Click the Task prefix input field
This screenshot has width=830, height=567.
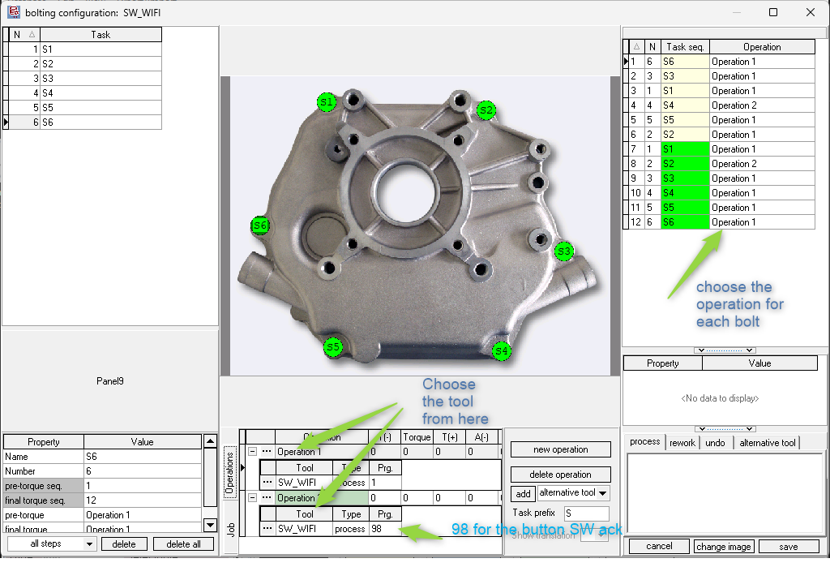[586, 513]
